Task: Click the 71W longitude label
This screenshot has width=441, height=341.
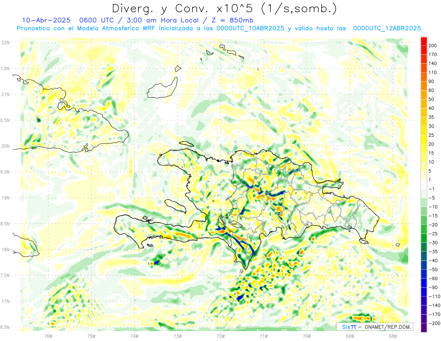Action: 263,335
